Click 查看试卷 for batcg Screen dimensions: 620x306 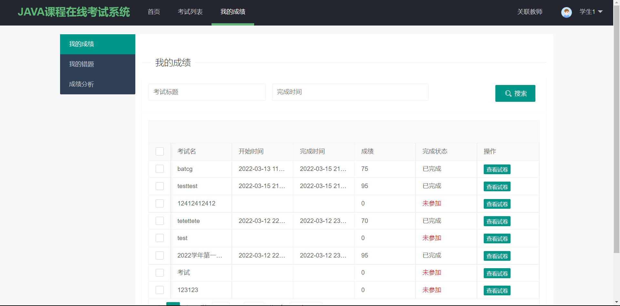pos(497,169)
